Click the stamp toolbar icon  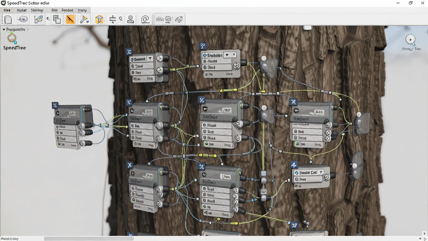click(x=130, y=19)
